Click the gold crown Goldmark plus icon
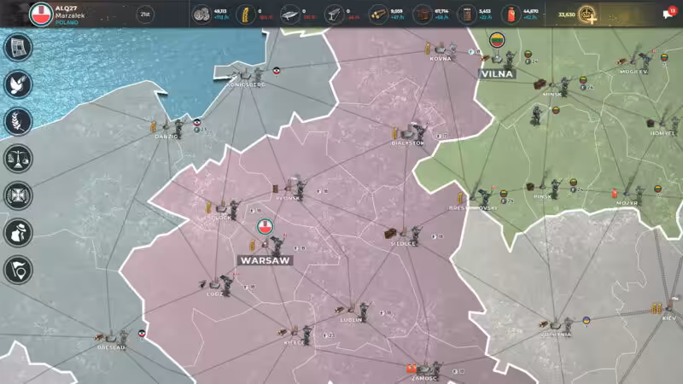Image resolution: width=683 pixels, height=384 pixels. coord(587,15)
